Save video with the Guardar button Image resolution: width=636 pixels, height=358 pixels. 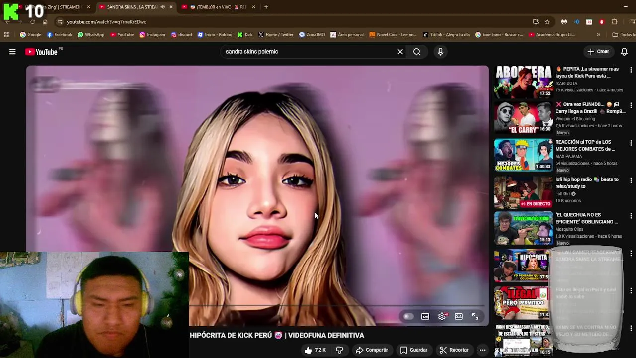tap(414, 350)
